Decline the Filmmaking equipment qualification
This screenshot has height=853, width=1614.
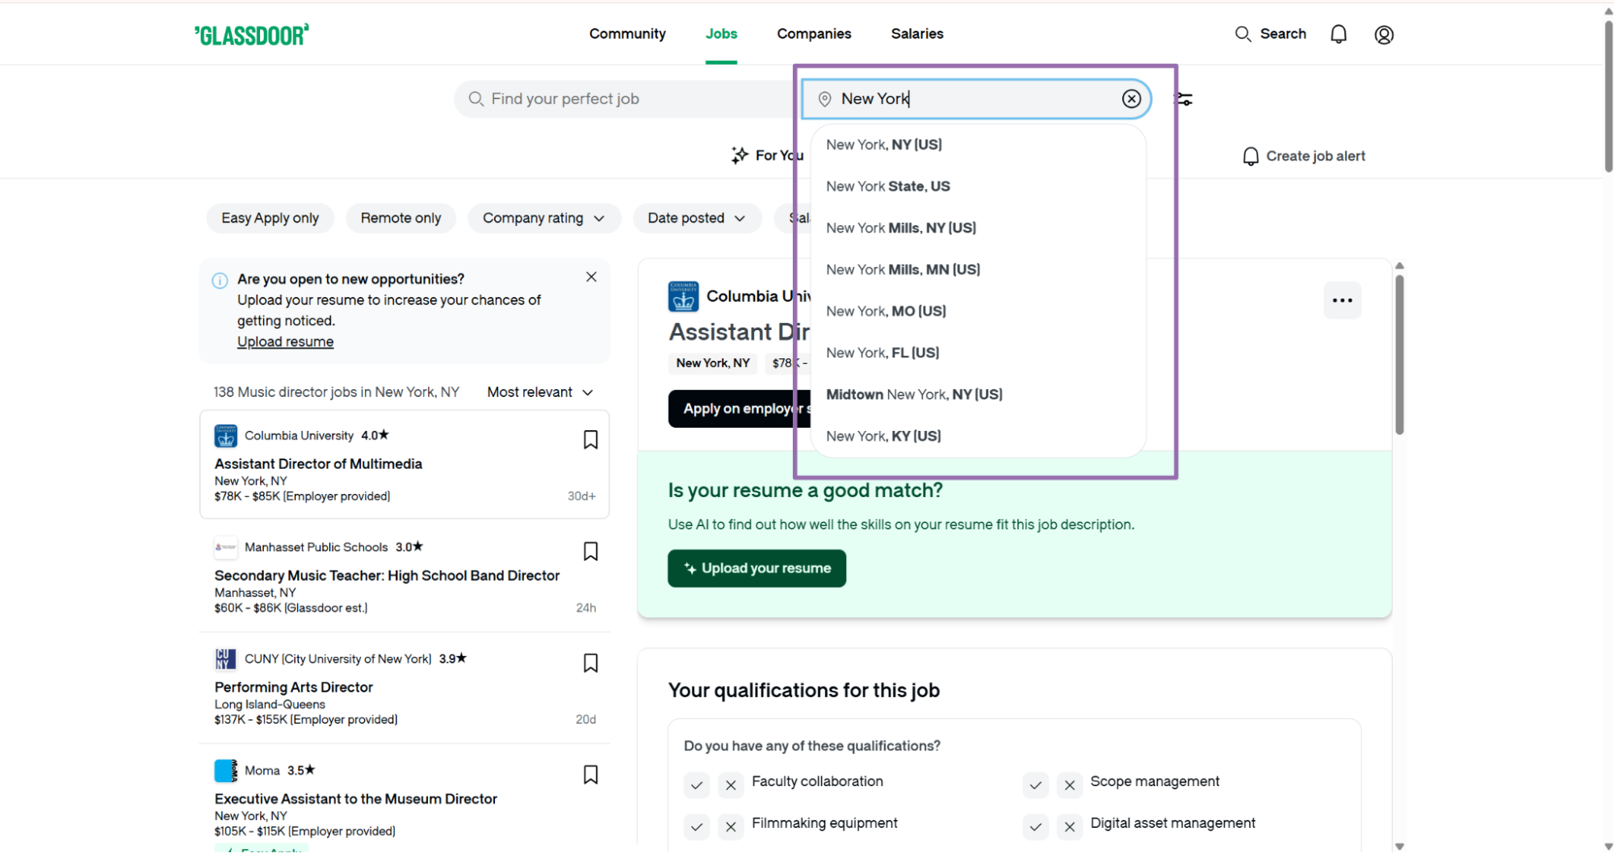[731, 826]
